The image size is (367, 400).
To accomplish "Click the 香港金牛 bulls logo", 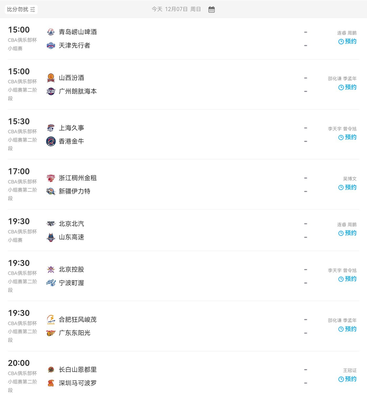I will [x=51, y=141].
